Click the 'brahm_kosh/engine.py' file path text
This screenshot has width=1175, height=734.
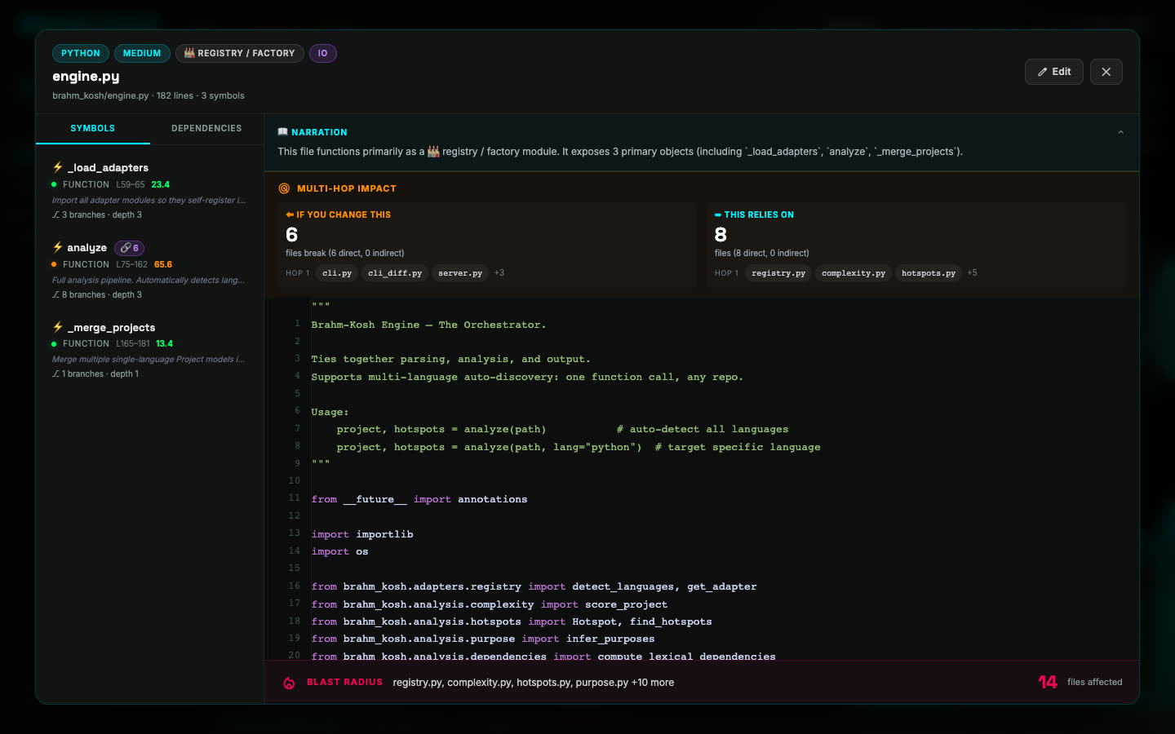click(100, 95)
